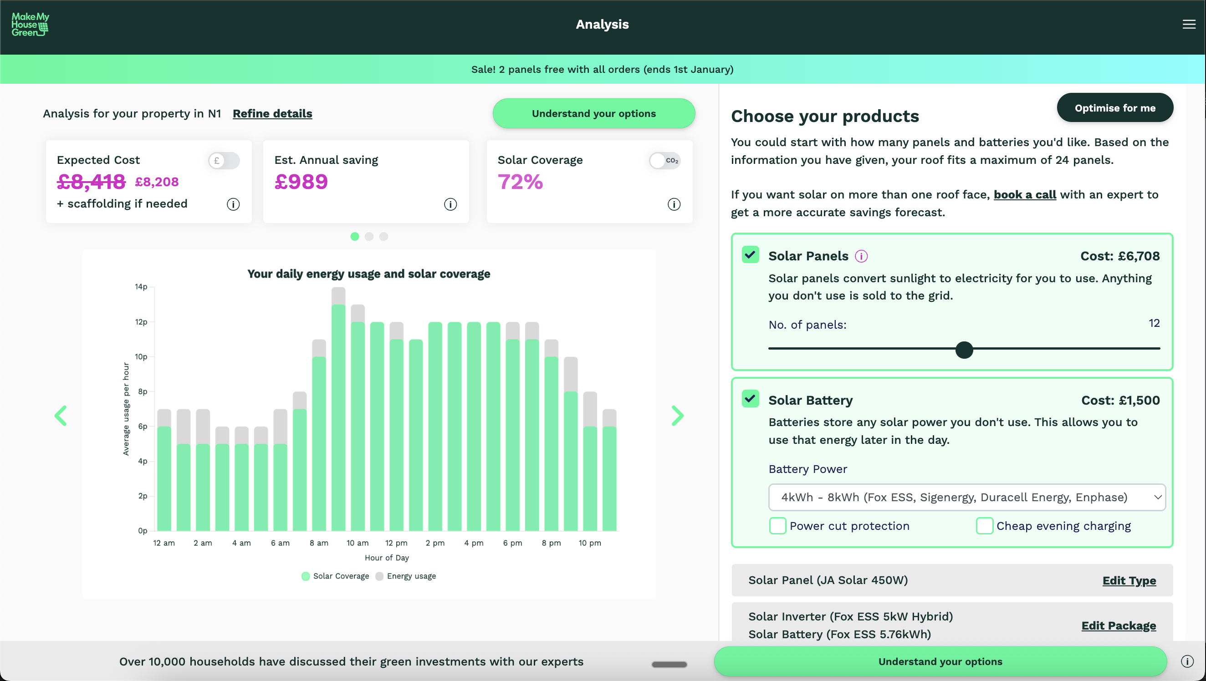Viewport: 1206px width, 681px height.
Task: Enable Power cut protection checkbox
Action: pos(777,526)
